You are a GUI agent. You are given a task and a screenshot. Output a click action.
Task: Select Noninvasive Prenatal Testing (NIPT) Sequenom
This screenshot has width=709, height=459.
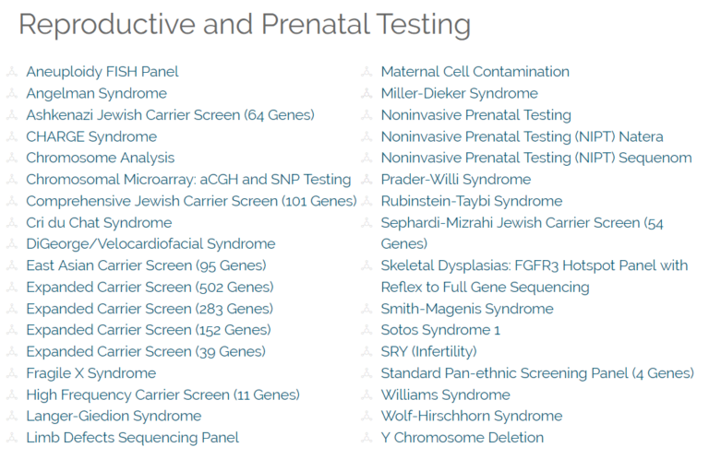tap(535, 158)
